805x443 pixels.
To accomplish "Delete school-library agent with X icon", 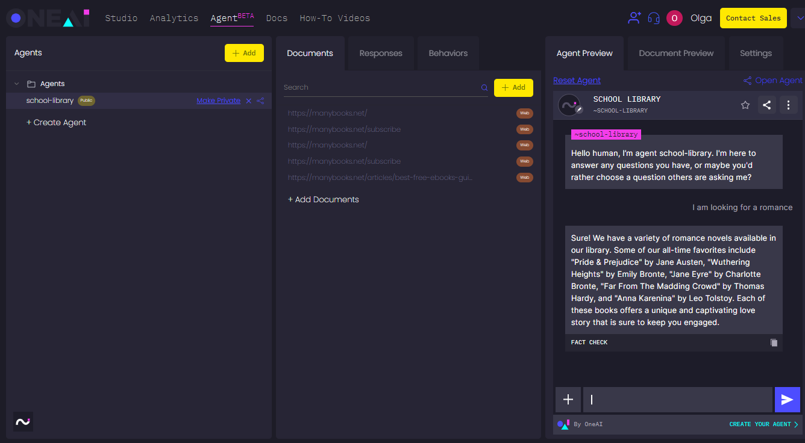I will [248, 101].
